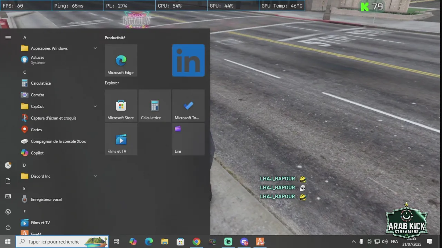The height and width of the screenshot is (248, 442).
Task: Click the Microsoft Store tile
Action: [x=121, y=106]
